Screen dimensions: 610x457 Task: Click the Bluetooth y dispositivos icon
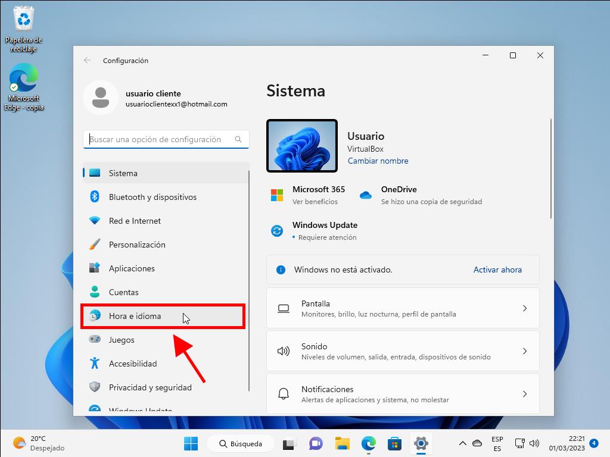[x=94, y=197]
